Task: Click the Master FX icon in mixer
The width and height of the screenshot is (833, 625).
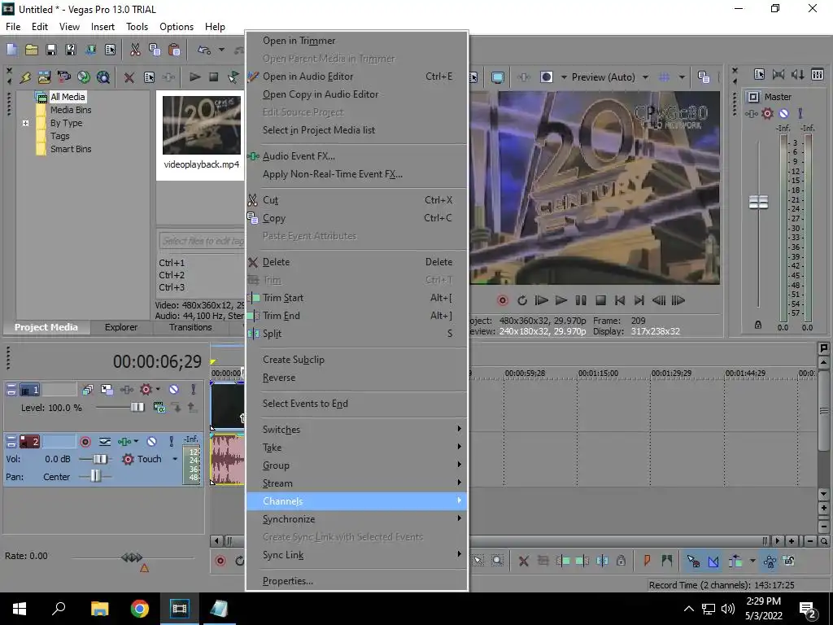Action: click(751, 114)
